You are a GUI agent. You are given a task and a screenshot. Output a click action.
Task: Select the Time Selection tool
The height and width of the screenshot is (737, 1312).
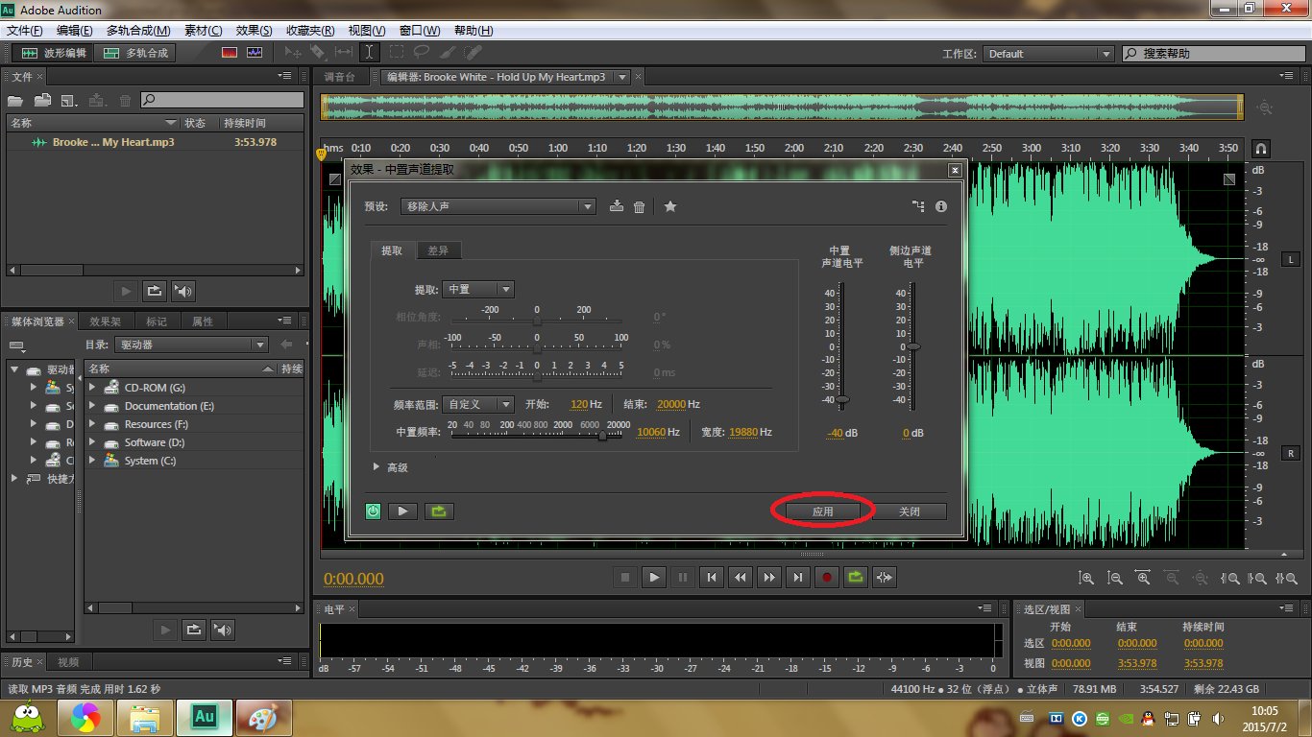click(x=369, y=53)
